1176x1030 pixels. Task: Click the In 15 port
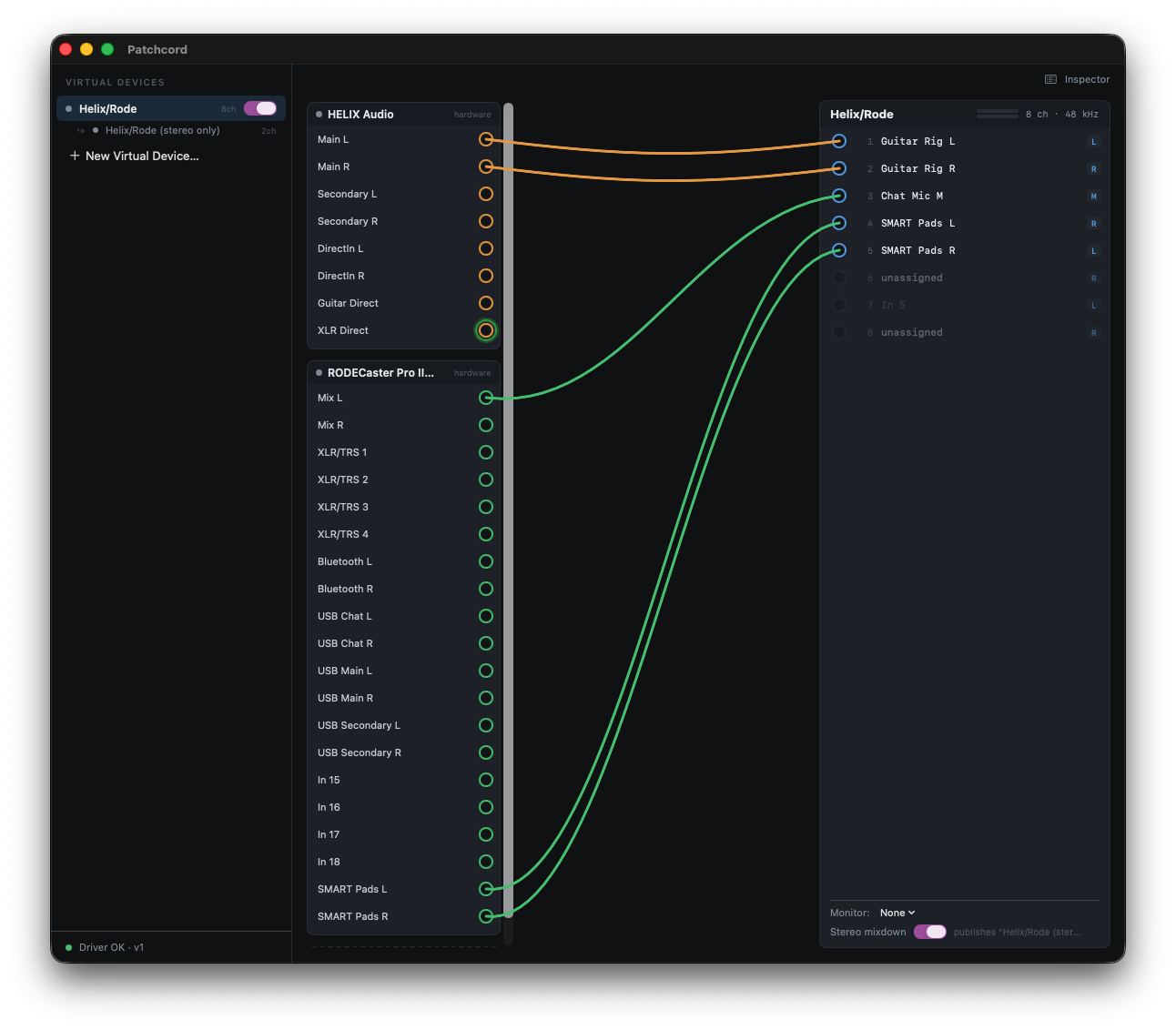tap(486, 780)
